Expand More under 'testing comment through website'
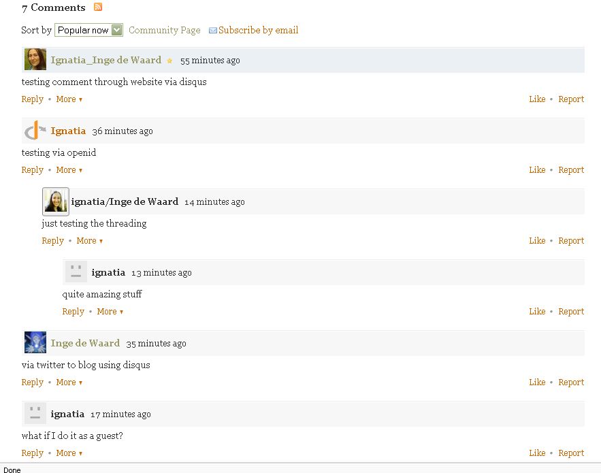601x473 pixels. tap(69, 99)
